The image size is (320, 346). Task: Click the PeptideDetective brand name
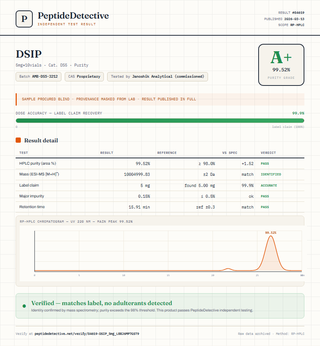click(73, 16)
